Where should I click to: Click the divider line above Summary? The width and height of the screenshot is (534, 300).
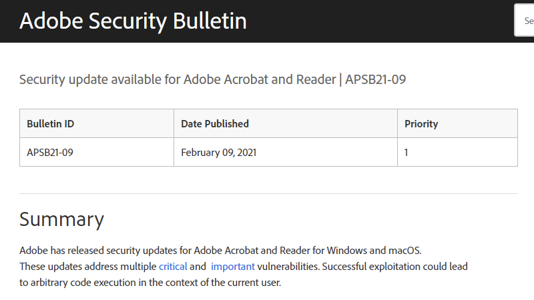coord(268,194)
